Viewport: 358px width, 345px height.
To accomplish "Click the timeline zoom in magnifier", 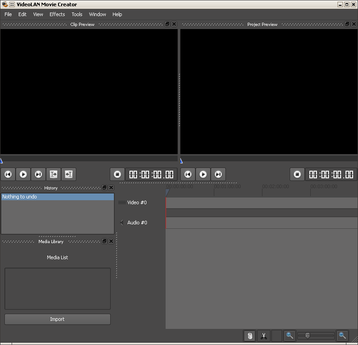I will [x=342, y=336].
